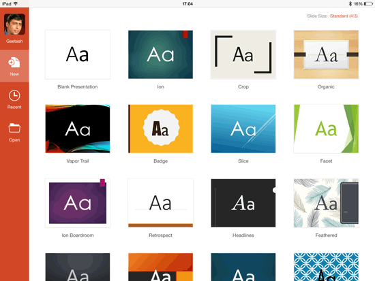The height and width of the screenshot is (281, 375).
Task: Choose the Facet theme thumbnail
Action: tap(326, 129)
